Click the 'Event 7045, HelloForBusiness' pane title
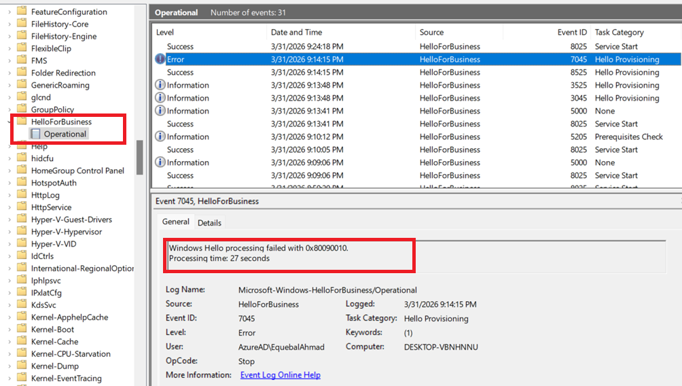Screen dimensions: 682x386 [x=207, y=201]
